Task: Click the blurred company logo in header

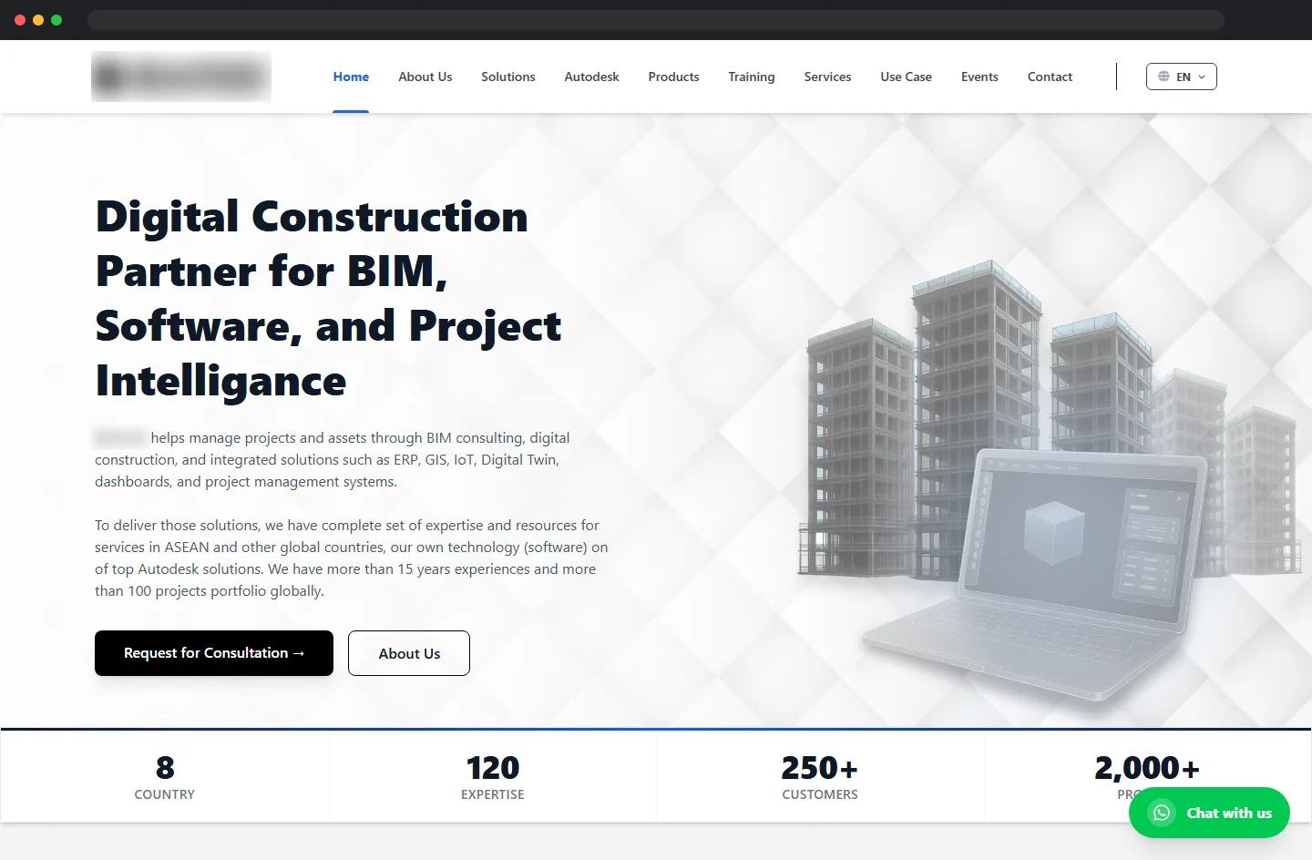Action: pyautogui.click(x=181, y=77)
